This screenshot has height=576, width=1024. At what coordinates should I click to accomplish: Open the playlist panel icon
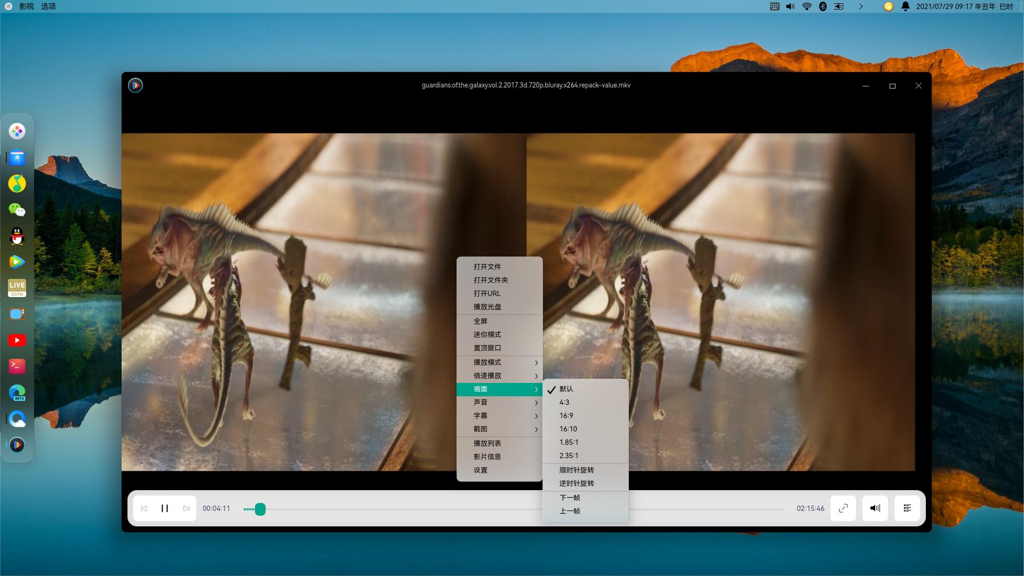point(907,508)
